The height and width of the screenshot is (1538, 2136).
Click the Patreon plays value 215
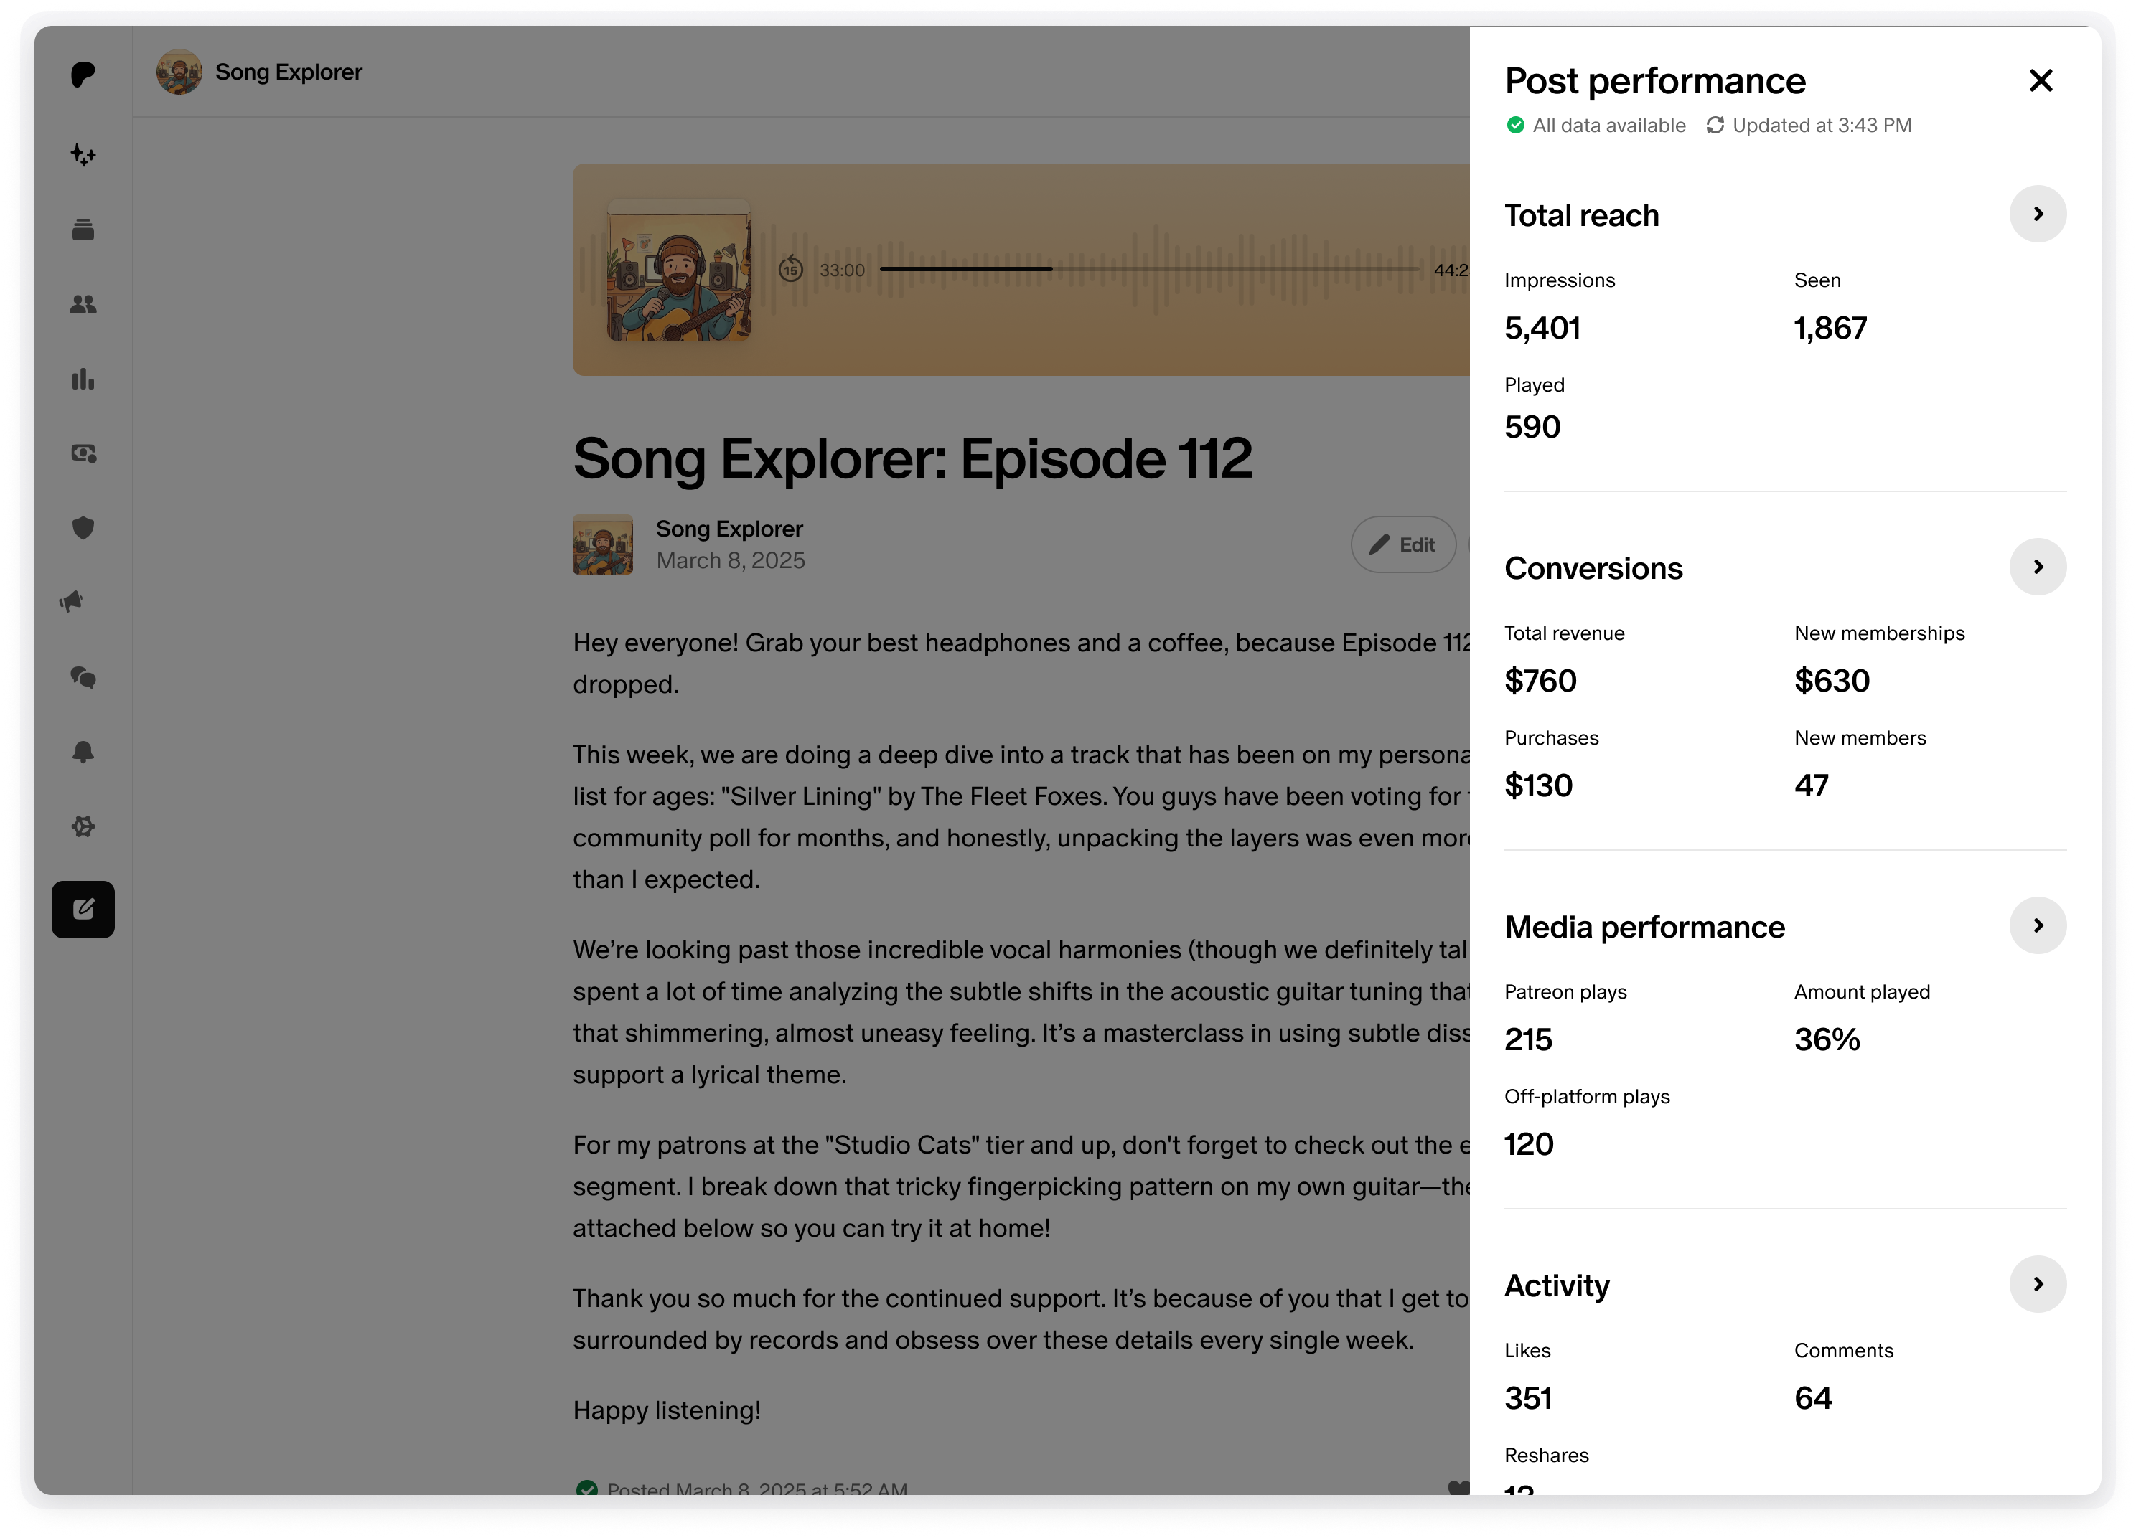1529,1039
